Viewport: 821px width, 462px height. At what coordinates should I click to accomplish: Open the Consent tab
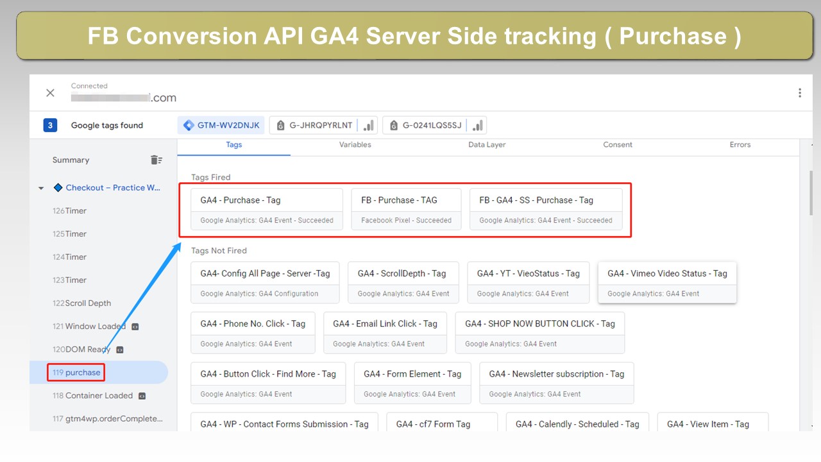[x=618, y=145]
